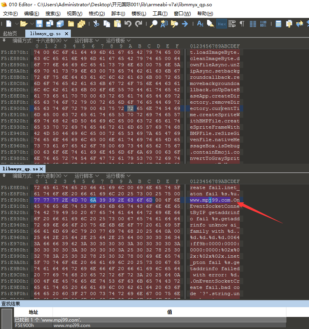
Task: Switch to the 起始页 tab
Action: coord(10,34)
